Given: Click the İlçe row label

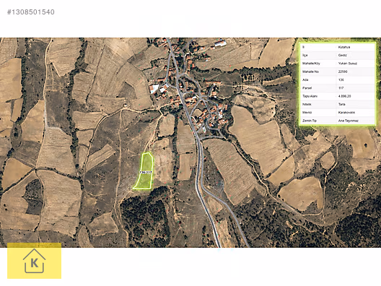Looking at the screenshot, I should (305, 55).
